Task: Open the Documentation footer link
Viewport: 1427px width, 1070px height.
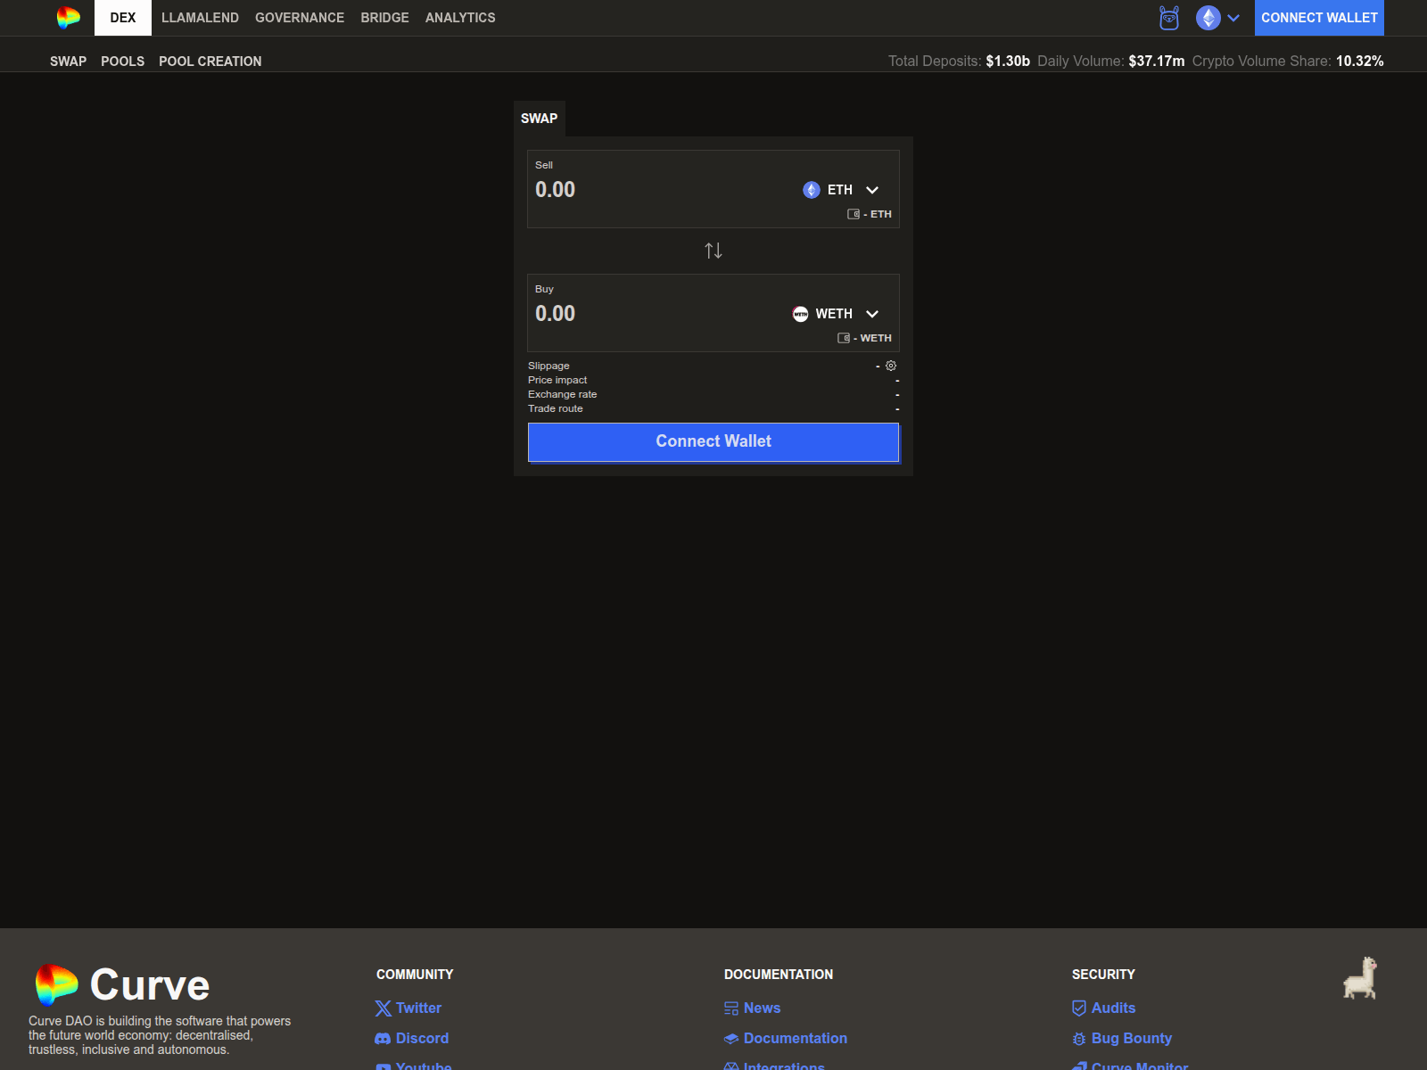Action: tap(796, 1039)
